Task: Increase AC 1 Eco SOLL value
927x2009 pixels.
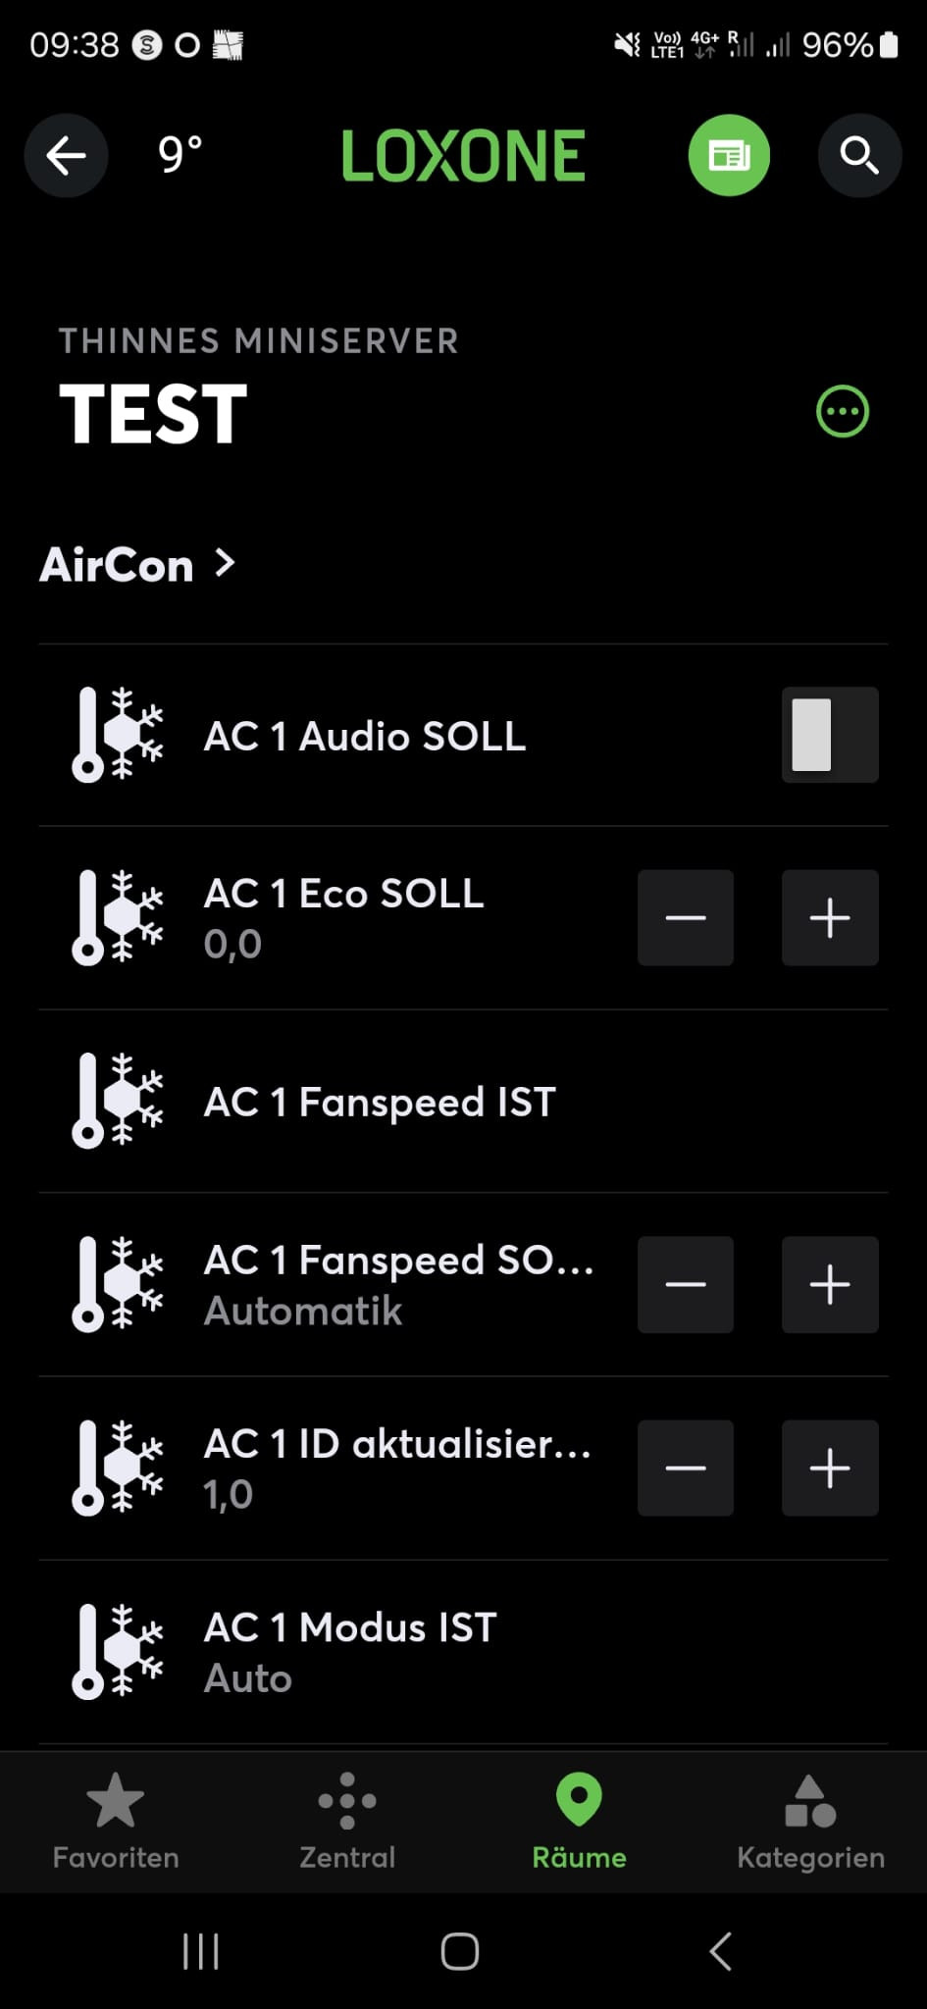Action: pyautogui.click(x=829, y=918)
